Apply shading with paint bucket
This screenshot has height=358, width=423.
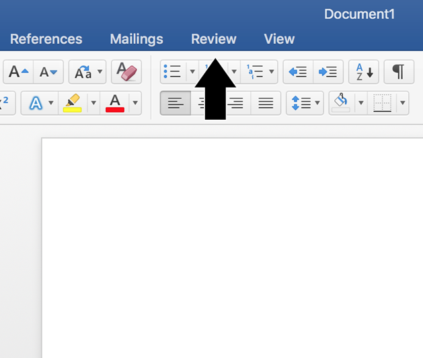(342, 103)
